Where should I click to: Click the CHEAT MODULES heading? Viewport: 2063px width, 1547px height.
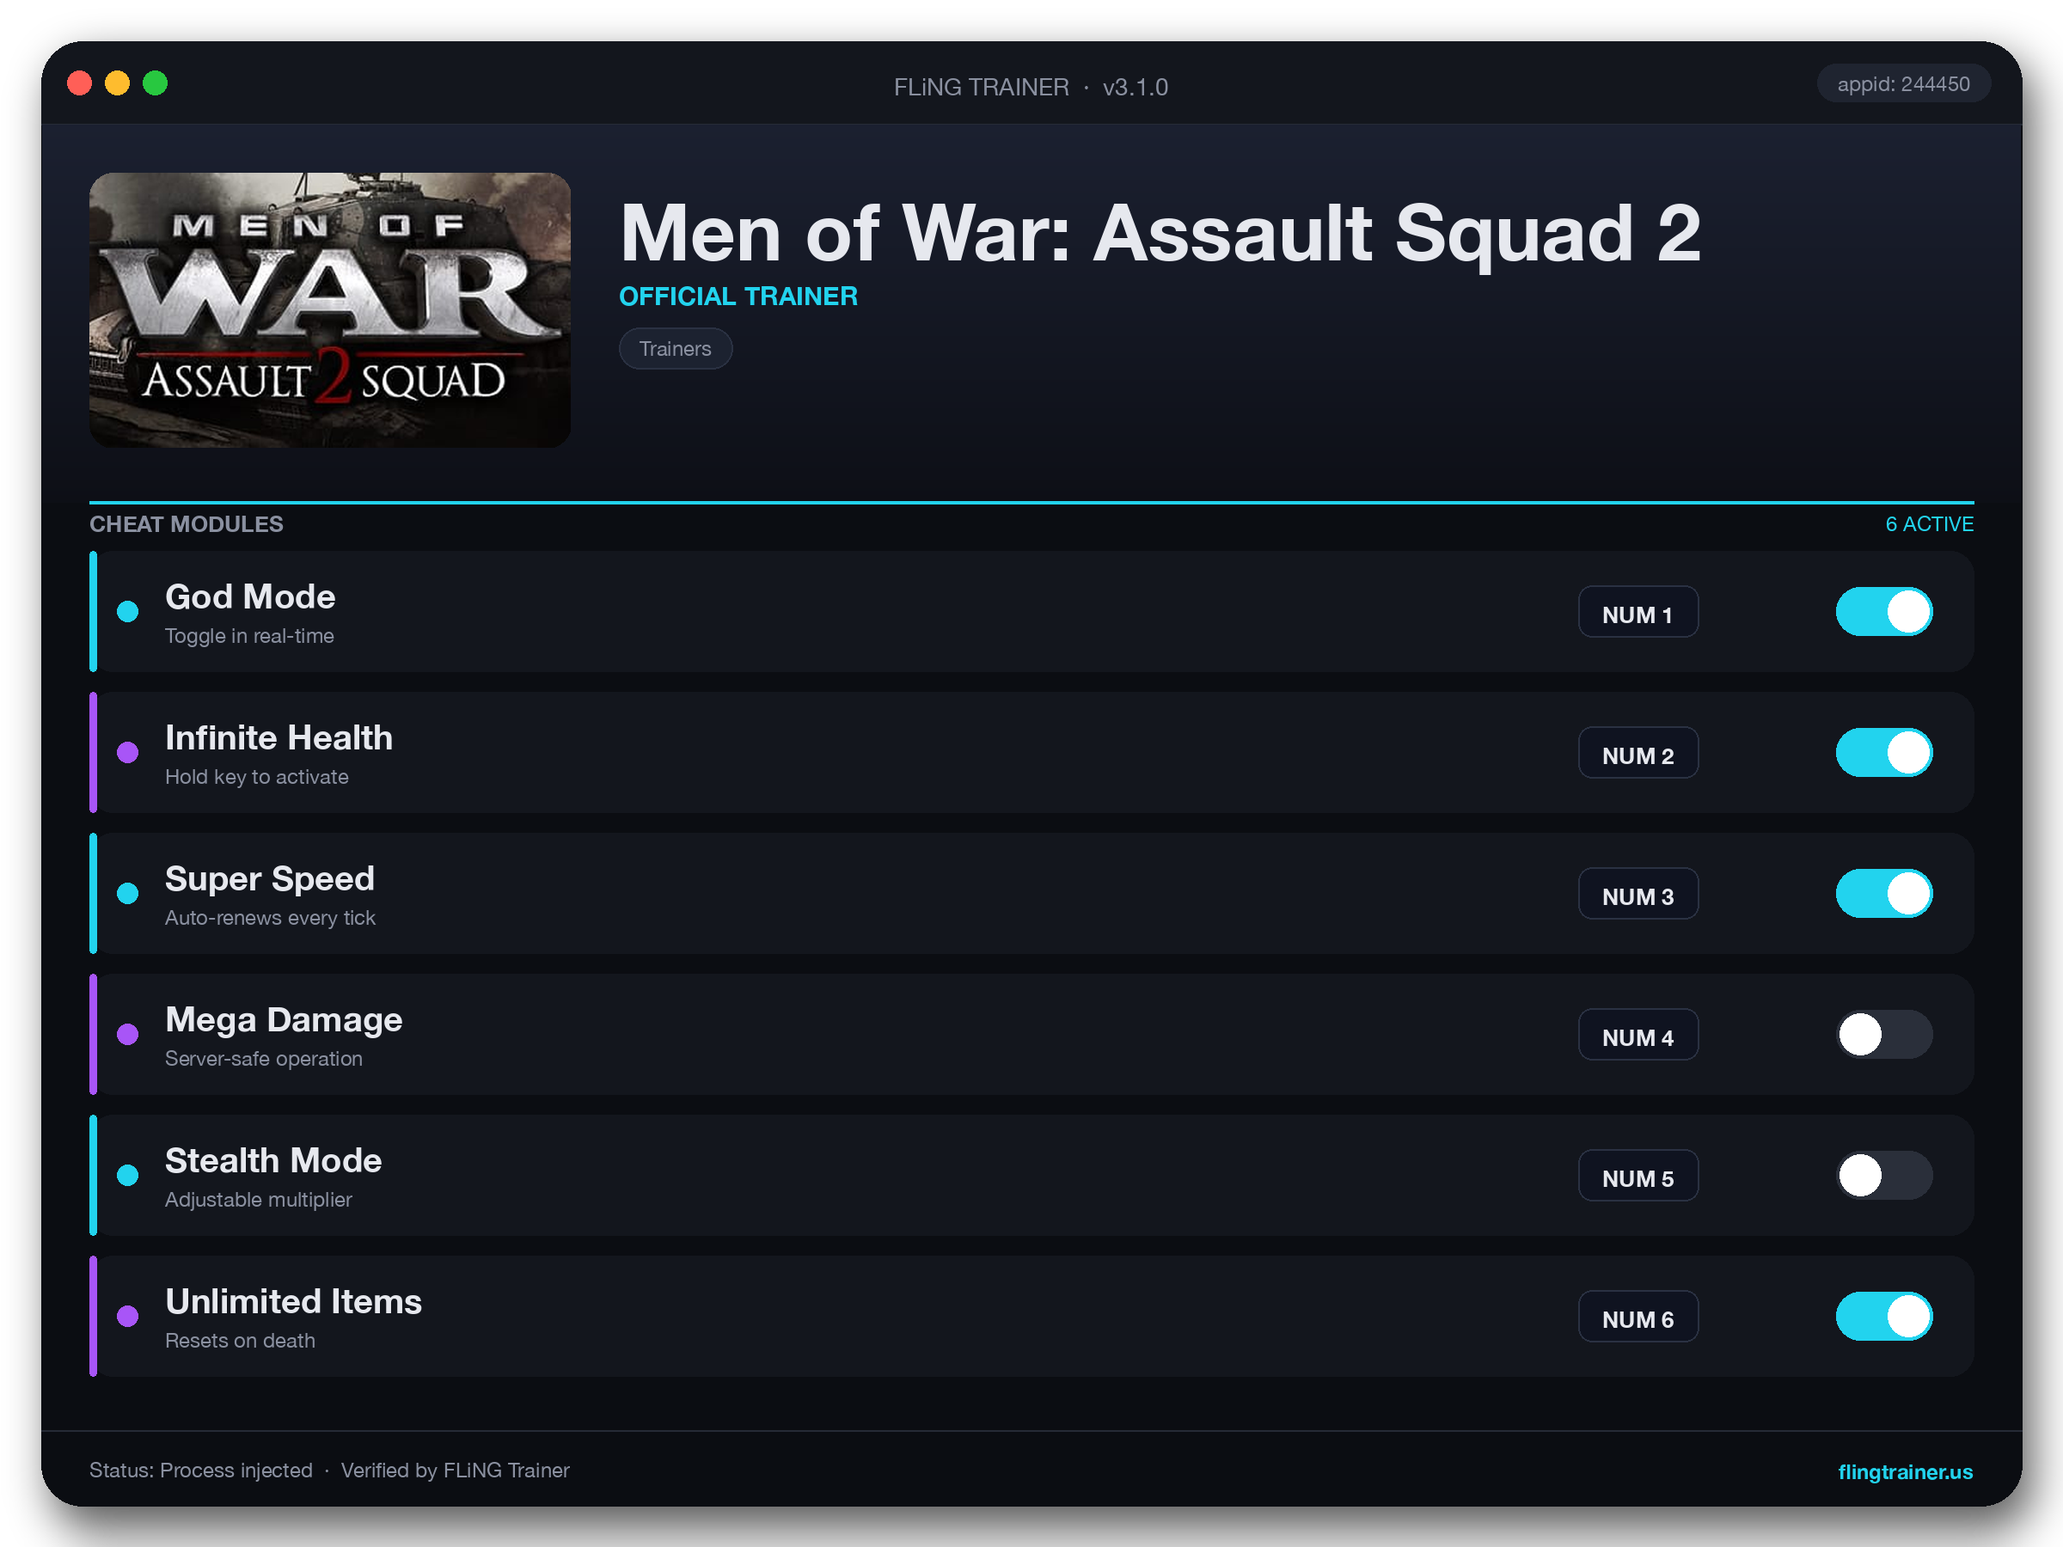pyautogui.click(x=187, y=524)
